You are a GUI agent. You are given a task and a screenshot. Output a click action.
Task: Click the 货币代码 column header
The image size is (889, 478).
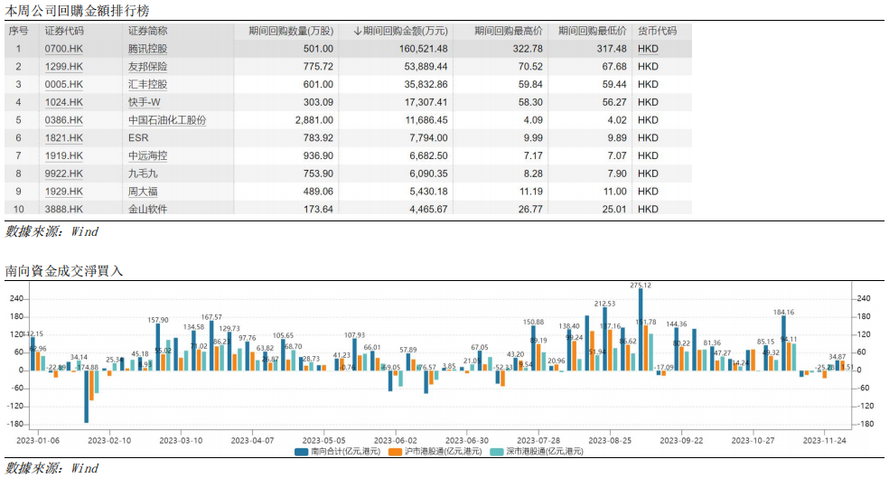(x=657, y=31)
